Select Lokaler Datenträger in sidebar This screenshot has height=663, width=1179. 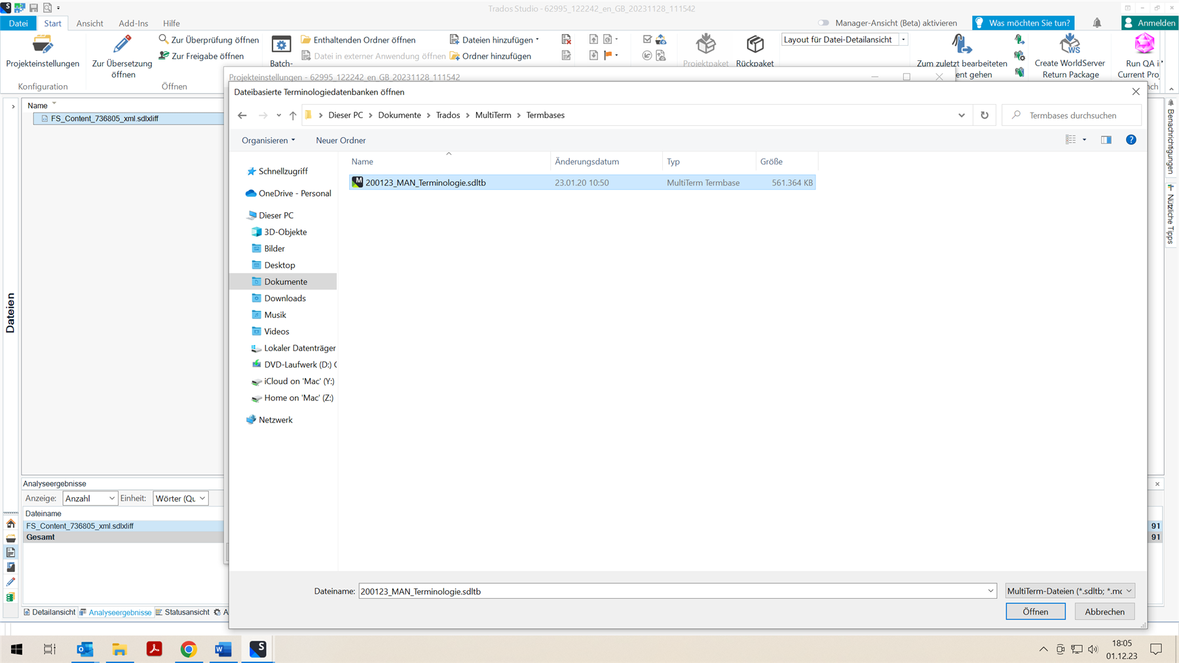[293, 348]
